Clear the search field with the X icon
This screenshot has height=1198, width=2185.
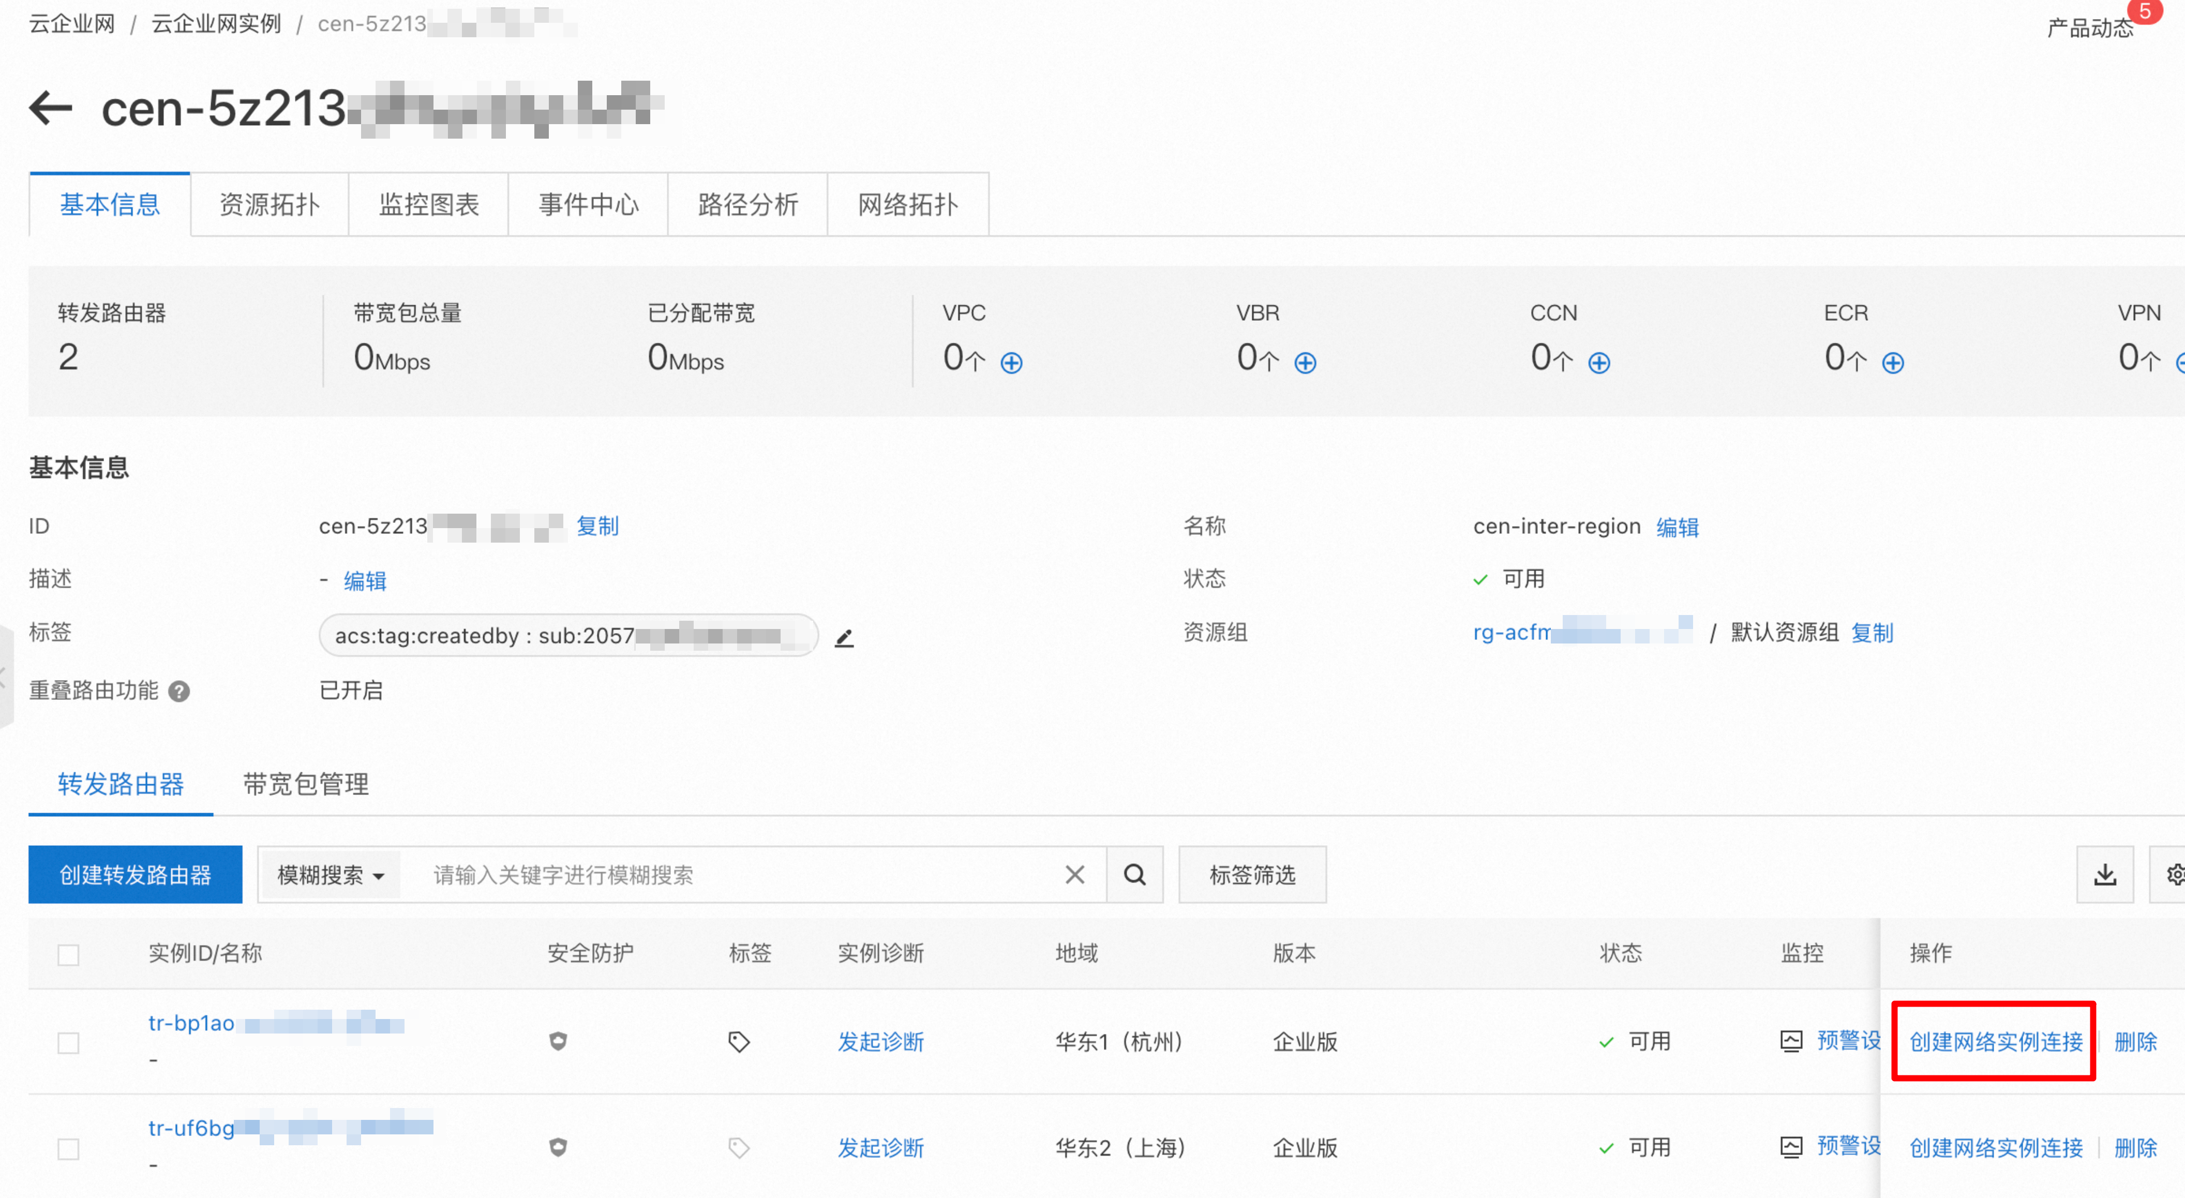point(1075,875)
